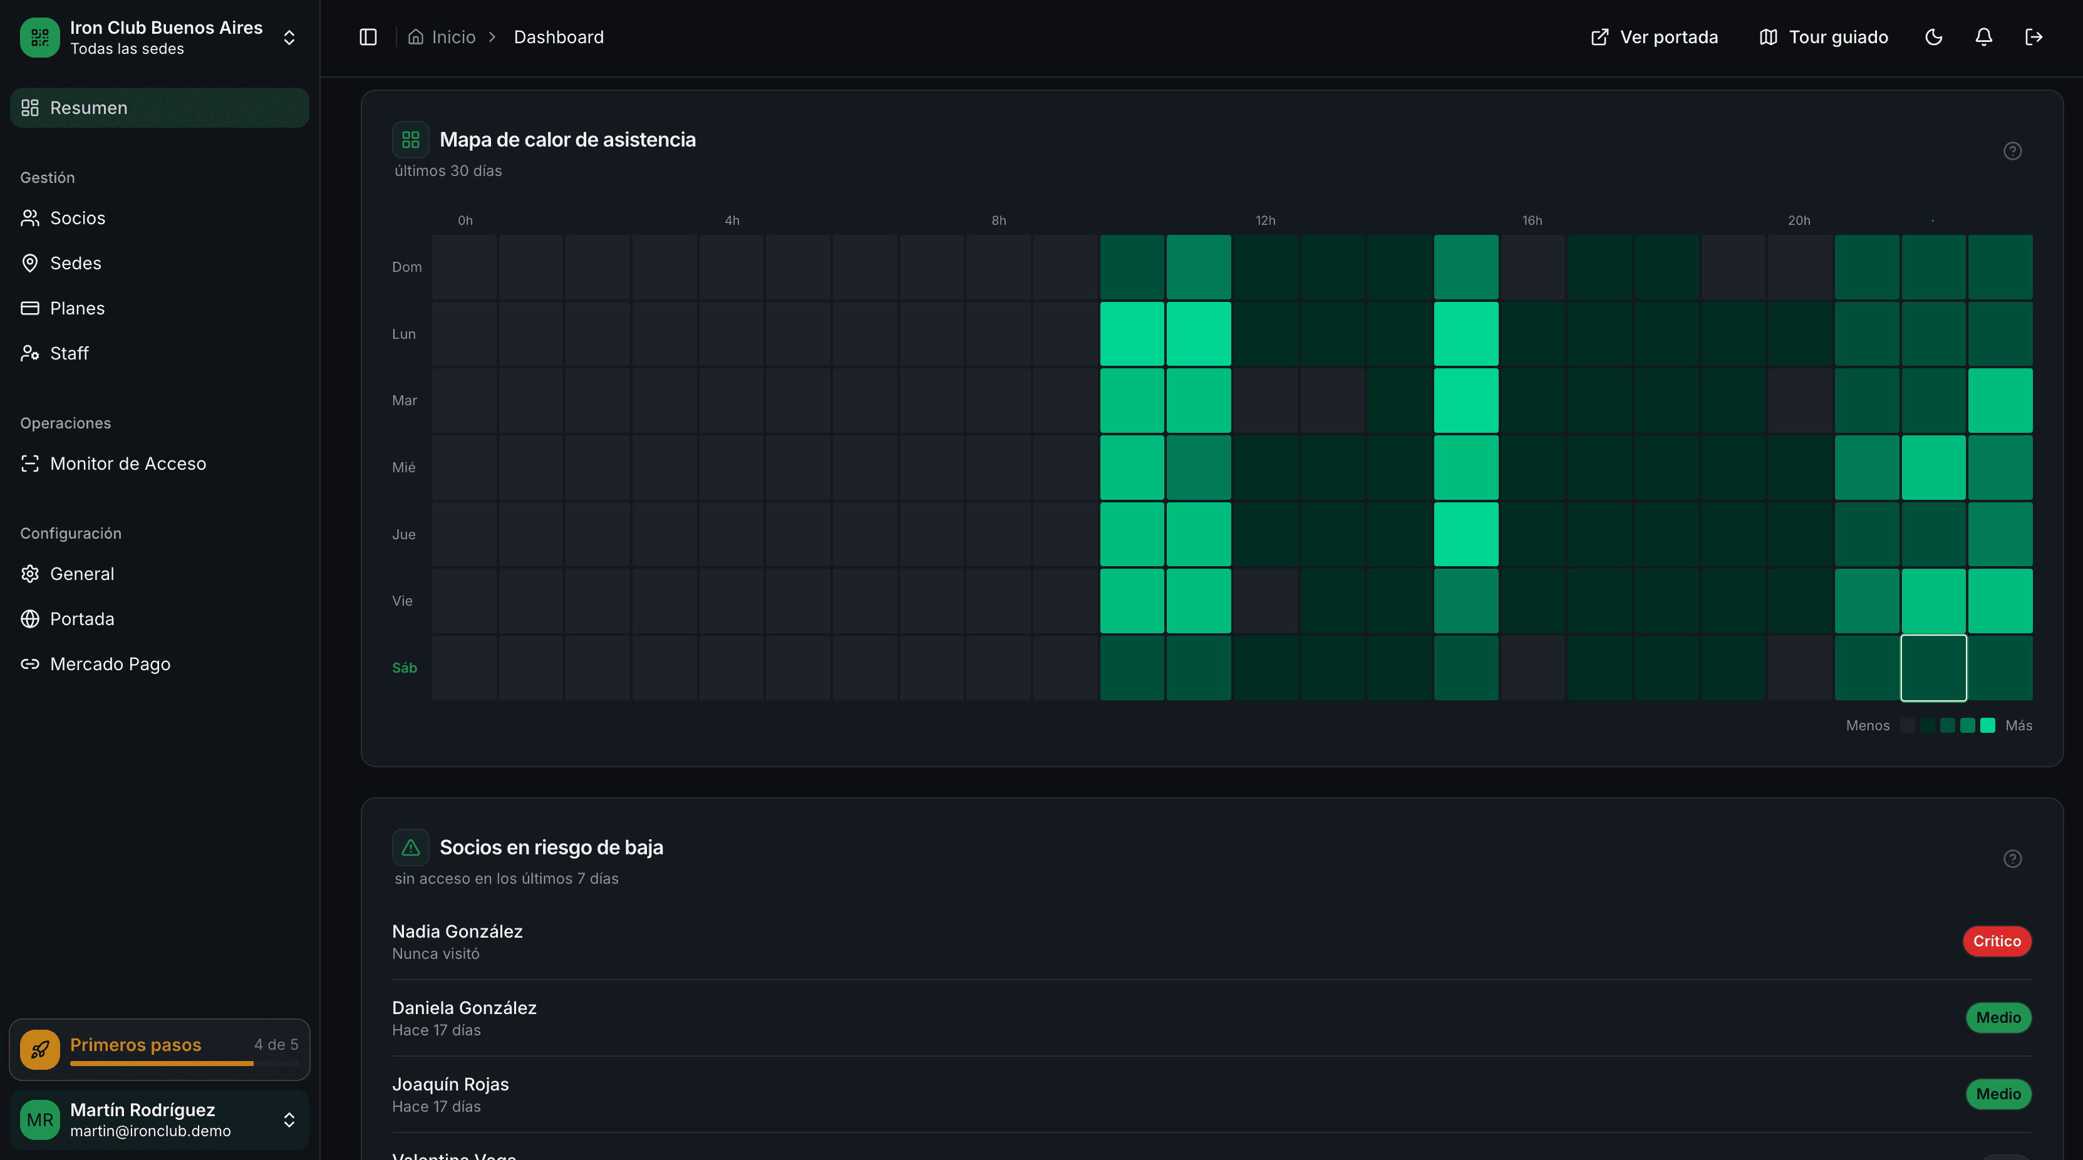Click Inicio home icon in breadcrumb
The image size is (2083, 1160).
coord(416,37)
